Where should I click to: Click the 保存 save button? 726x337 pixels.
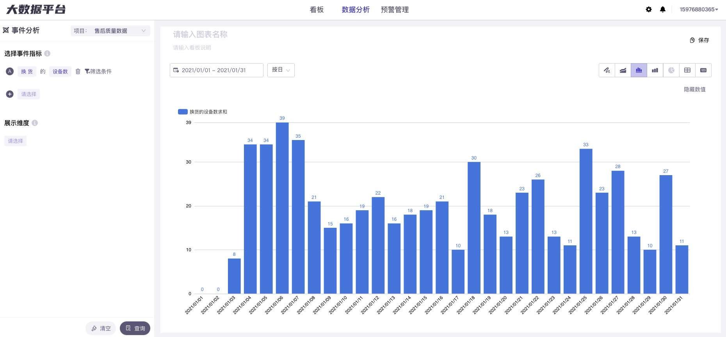(x=699, y=40)
